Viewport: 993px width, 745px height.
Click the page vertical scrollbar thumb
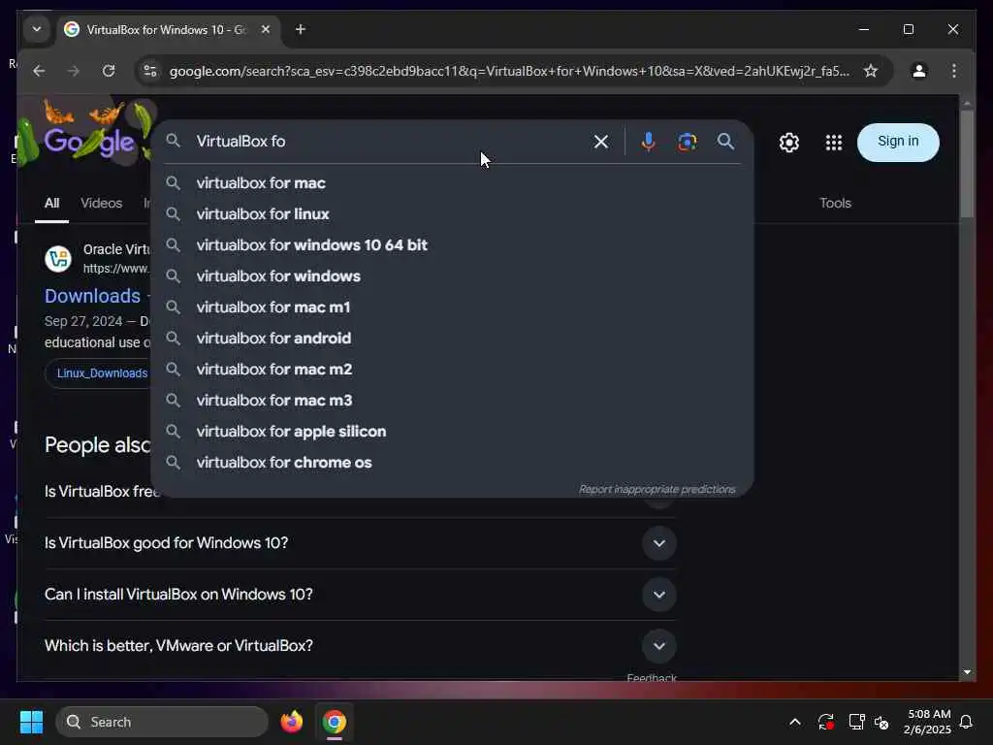pyautogui.click(x=967, y=165)
